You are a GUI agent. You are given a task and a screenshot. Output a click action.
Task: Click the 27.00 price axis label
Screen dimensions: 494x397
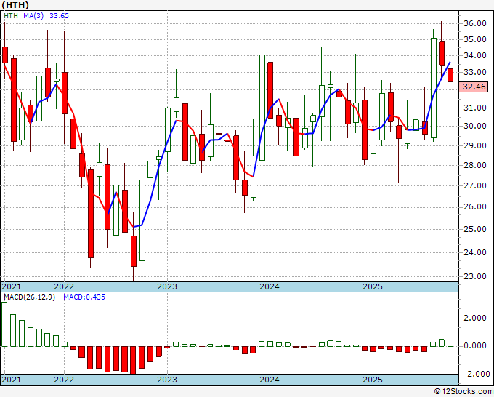tap(475, 185)
